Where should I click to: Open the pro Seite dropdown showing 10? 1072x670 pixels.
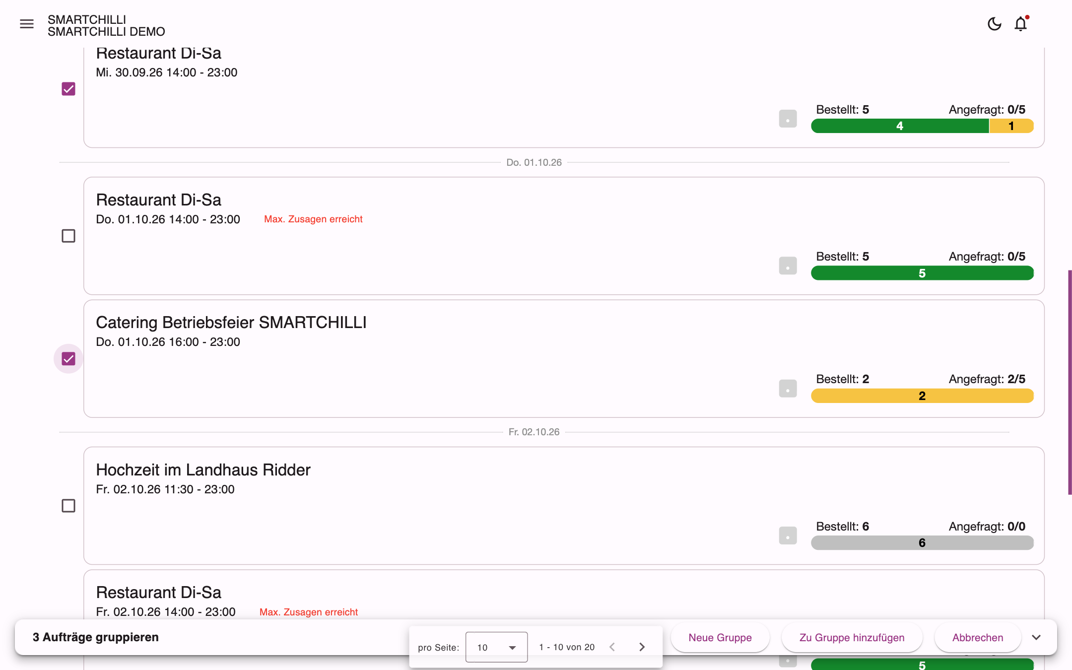(x=496, y=647)
